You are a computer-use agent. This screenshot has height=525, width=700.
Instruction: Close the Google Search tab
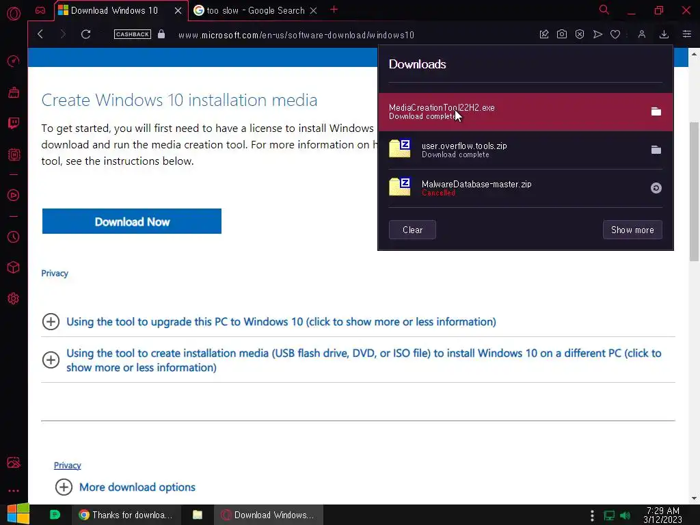point(313,10)
